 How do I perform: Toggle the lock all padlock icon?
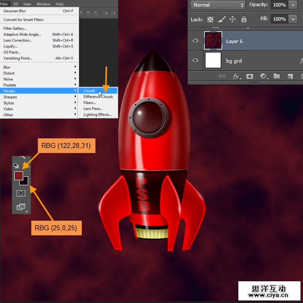click(244, 19)
